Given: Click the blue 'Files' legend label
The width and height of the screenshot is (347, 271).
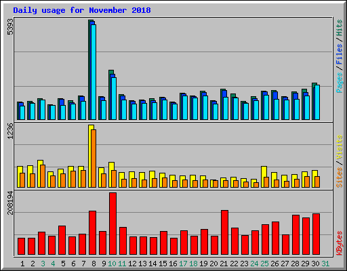Looking at the screenshot, I should (x=340, y=54).
